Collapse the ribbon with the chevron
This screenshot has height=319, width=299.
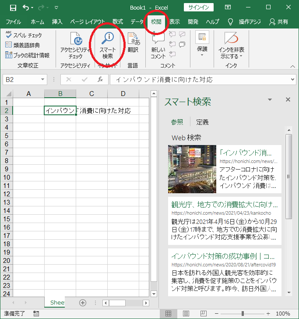(x=292, y=66)
